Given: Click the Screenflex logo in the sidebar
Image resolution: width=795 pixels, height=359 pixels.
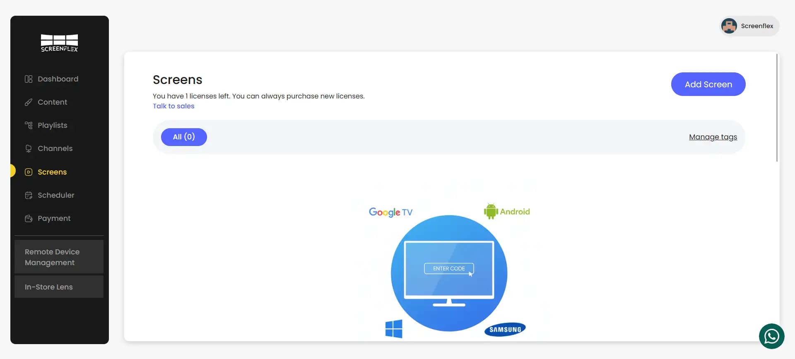Looking at the screenshot, I should [59, 43].
